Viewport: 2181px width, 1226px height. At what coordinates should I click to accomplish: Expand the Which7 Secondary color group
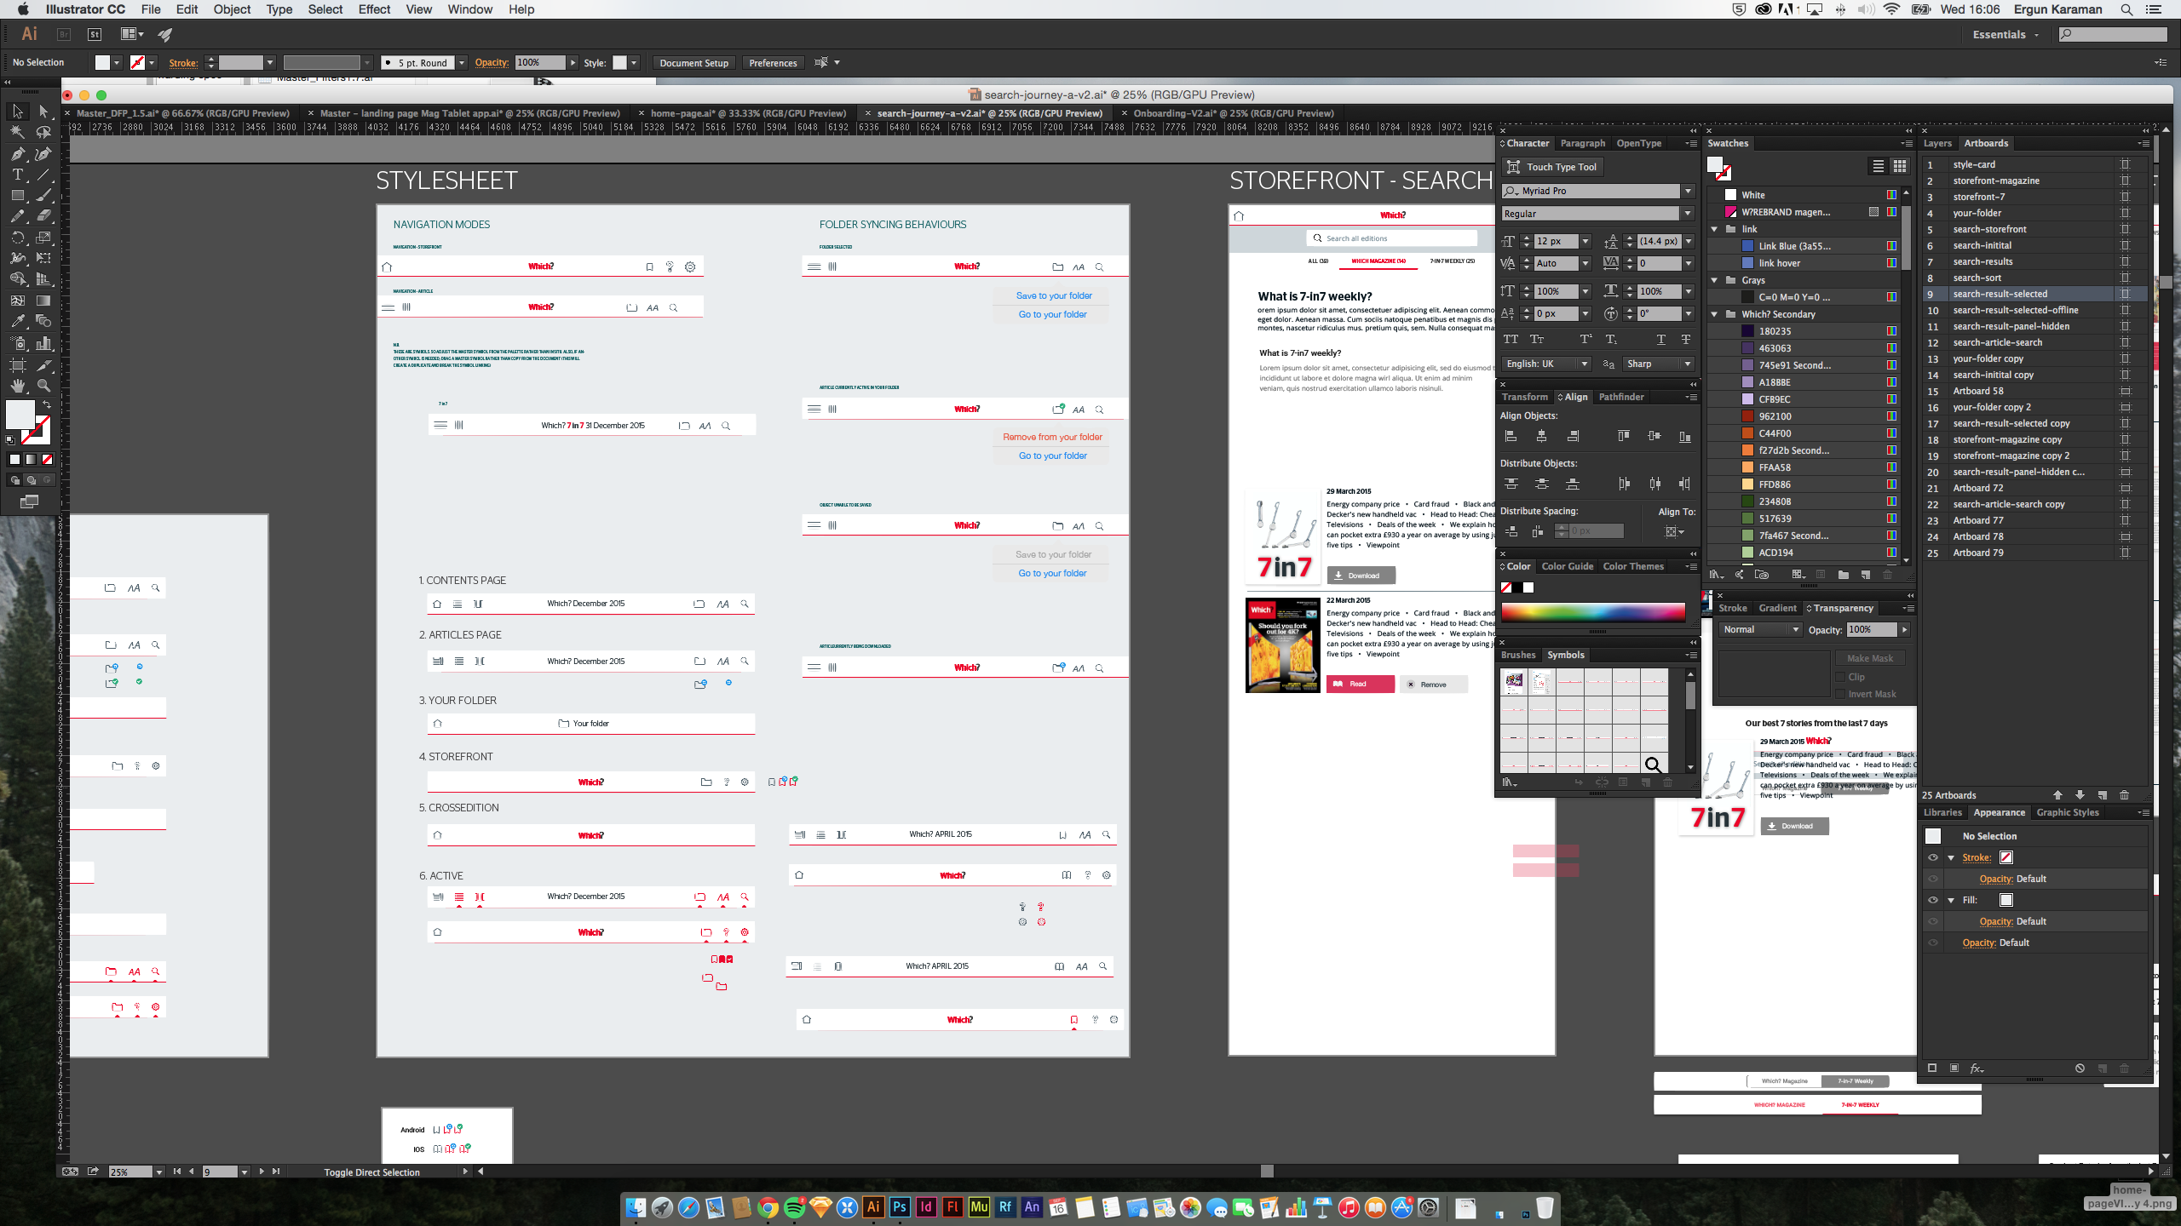pyautogui.click(x=1715, y=314)
